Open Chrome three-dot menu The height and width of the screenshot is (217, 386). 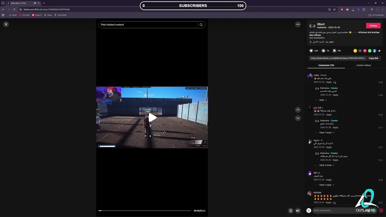382,9
